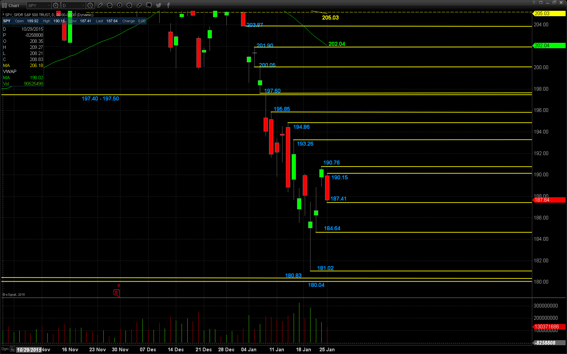Image resolution: width=567 pixels, height=354 pixels.
Task: Expand the D interval dropdown
Action: click(83, 5)
